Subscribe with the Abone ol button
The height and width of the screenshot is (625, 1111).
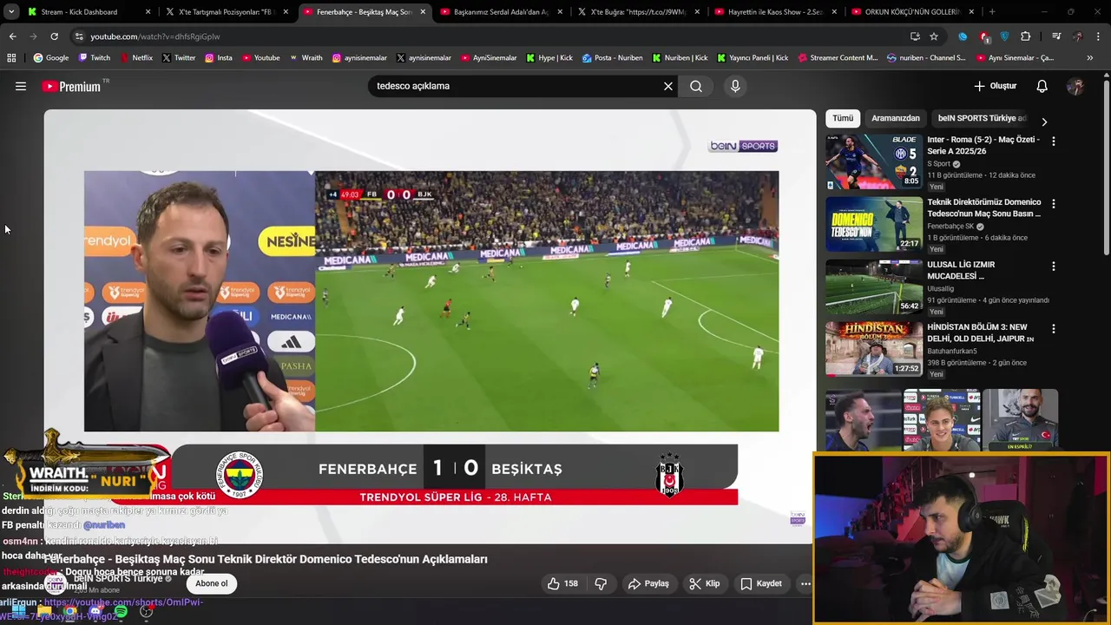pos(211,583)
